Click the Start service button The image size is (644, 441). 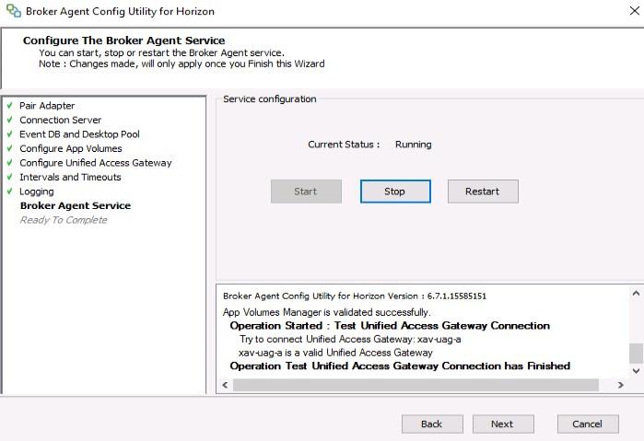pyautogui.click(x=306, y=191)
